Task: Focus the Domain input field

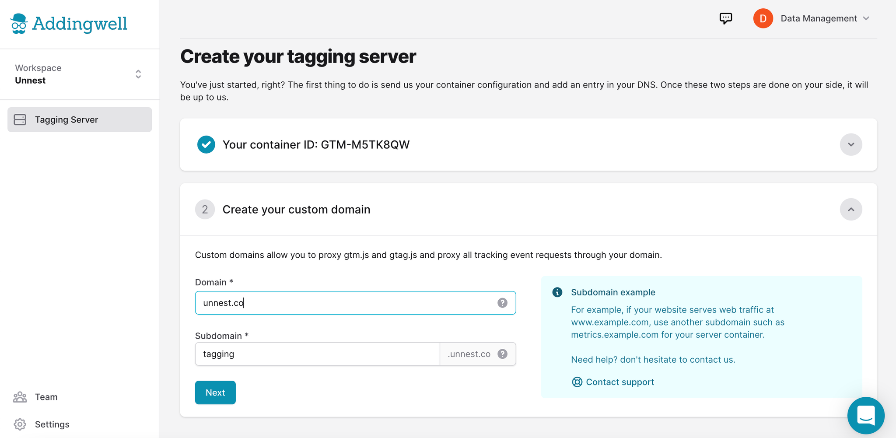Action: click(355, 303)
